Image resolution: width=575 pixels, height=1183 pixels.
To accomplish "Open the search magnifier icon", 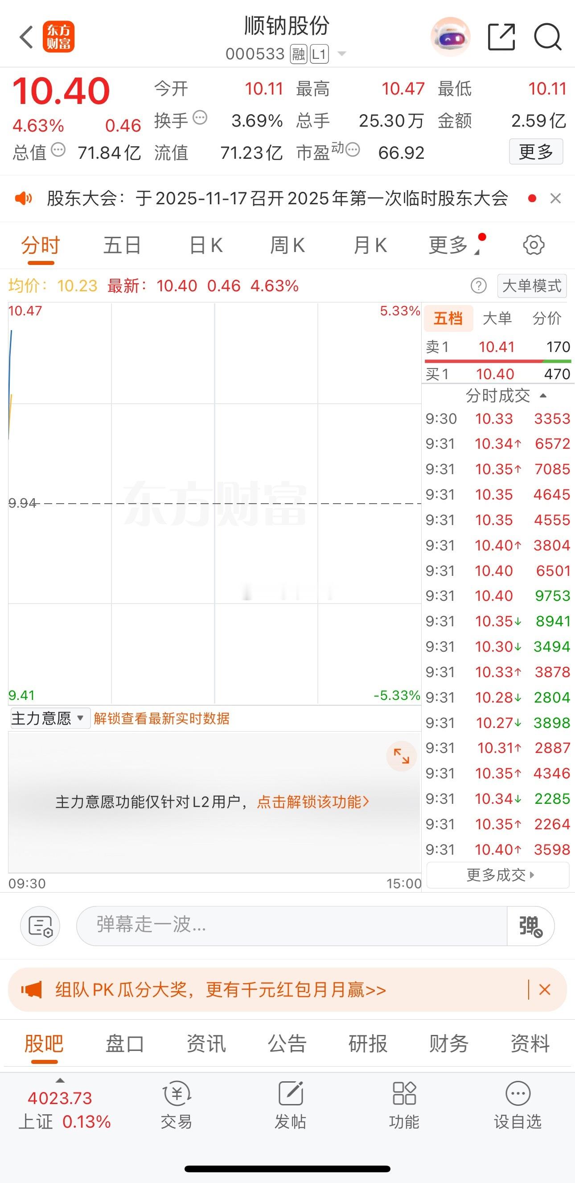I will point(548,37).
